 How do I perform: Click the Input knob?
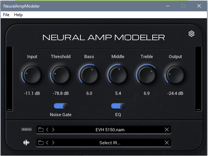tap(32, 75)
